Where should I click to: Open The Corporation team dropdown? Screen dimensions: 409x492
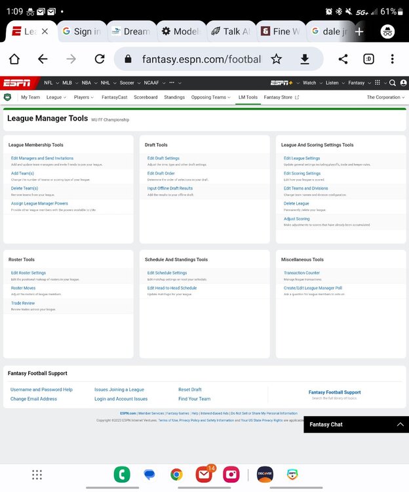point(385,97)
